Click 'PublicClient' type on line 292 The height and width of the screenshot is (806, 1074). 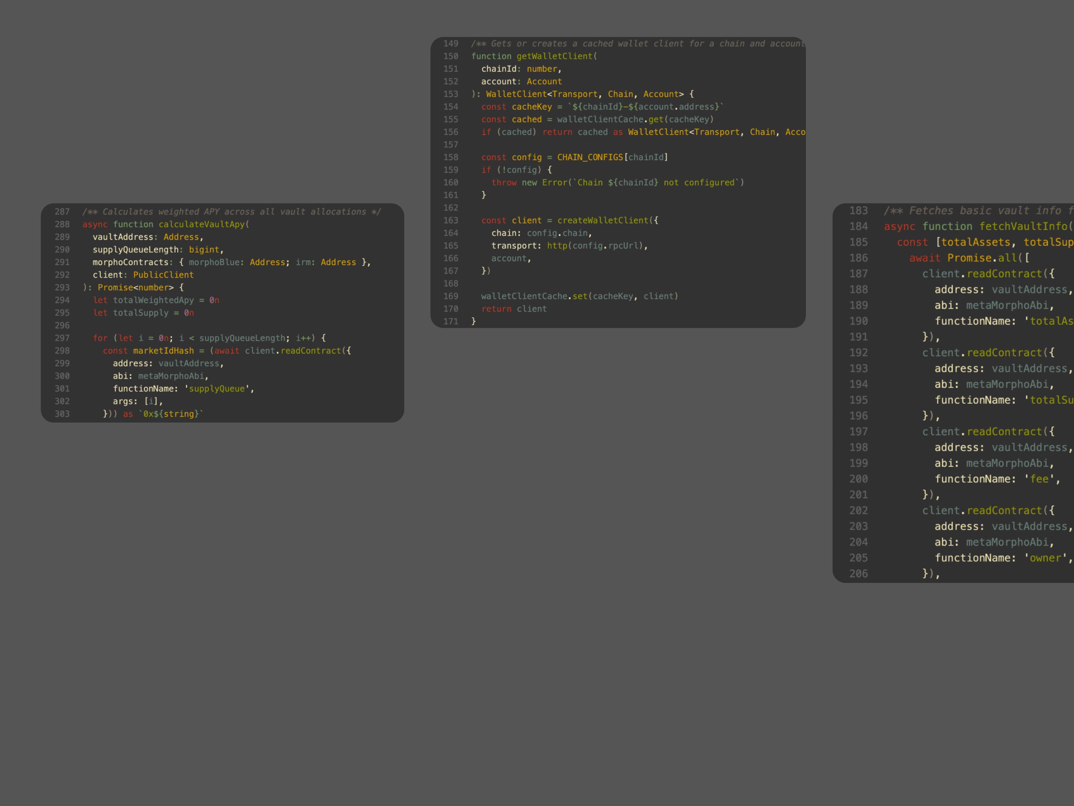163,275
